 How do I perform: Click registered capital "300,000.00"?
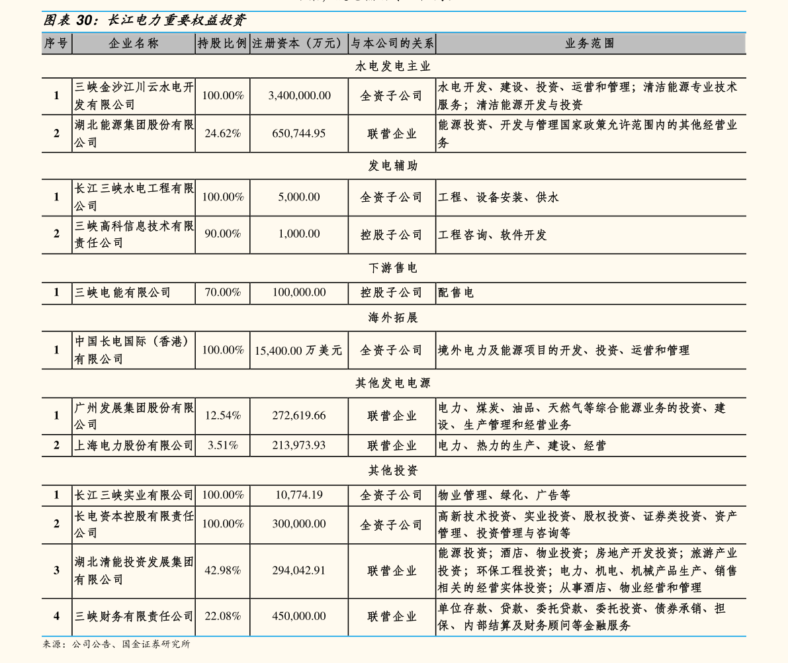tap(299, 523)
